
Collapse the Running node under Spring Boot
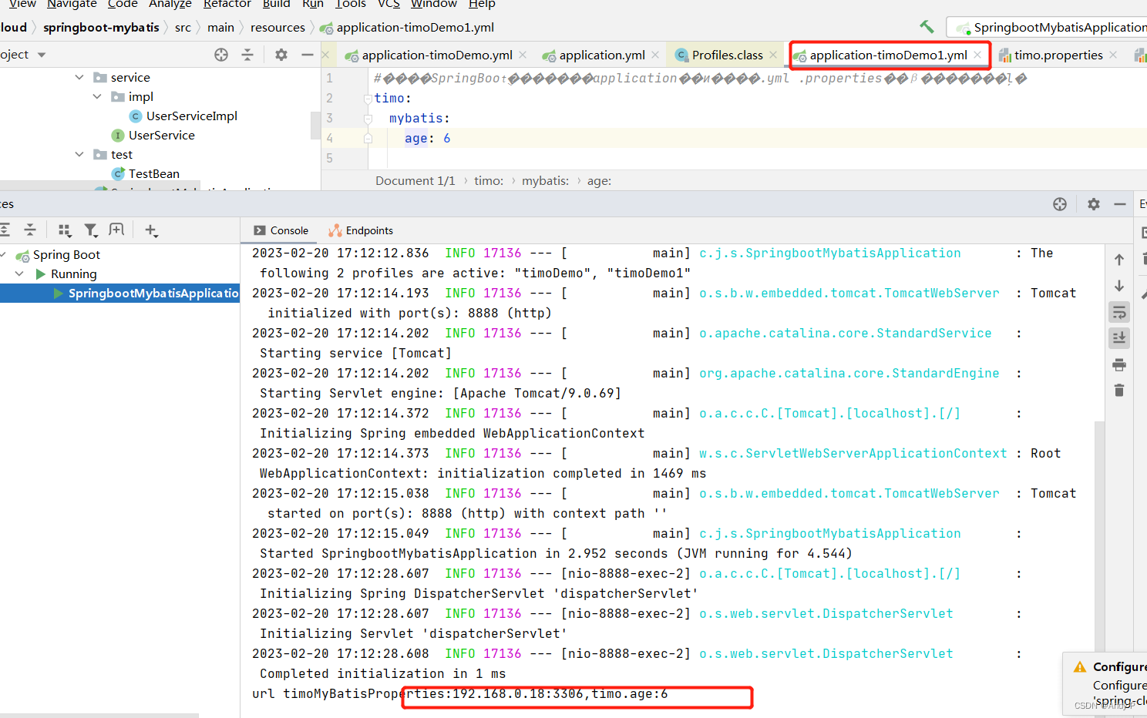(20, 273)
